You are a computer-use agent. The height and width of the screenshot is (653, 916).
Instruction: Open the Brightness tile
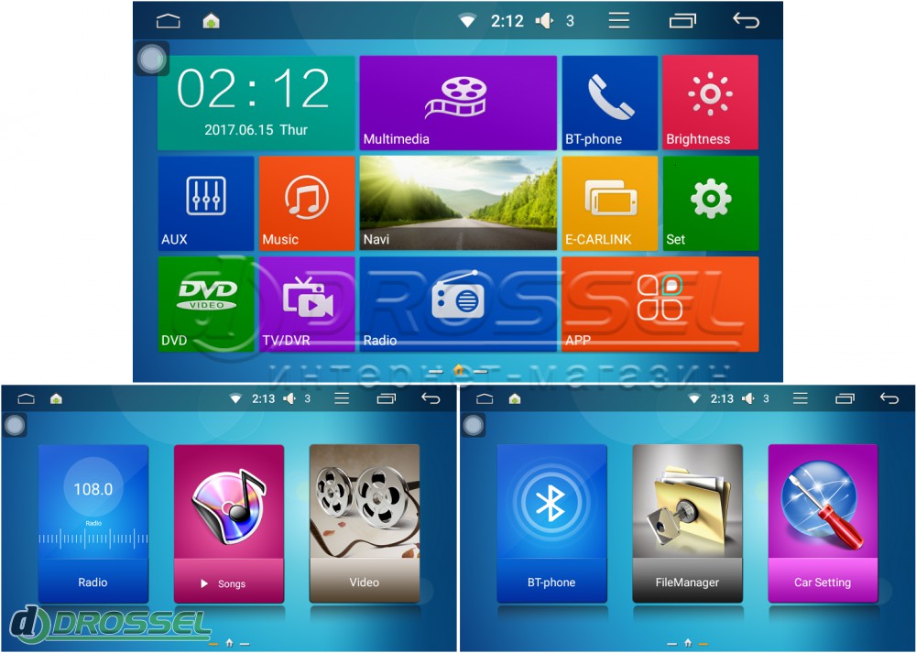(710, 103)
